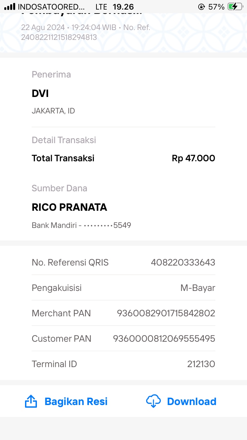This screenshot has height=440, width=247.
Task: Tap the reference number in the header
Action: point(59,37)
